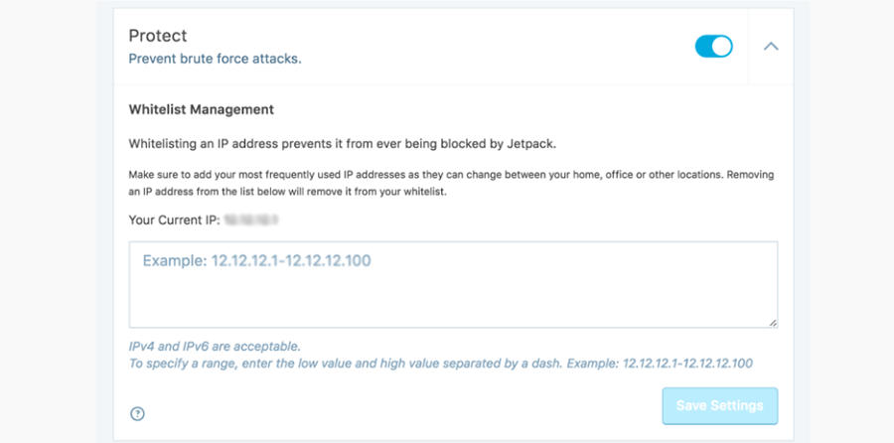Toggle off the Protect switch
Image resolution: width=894 pixels, height=443 pixels.
pyautogui.click(x=713, y=47)
